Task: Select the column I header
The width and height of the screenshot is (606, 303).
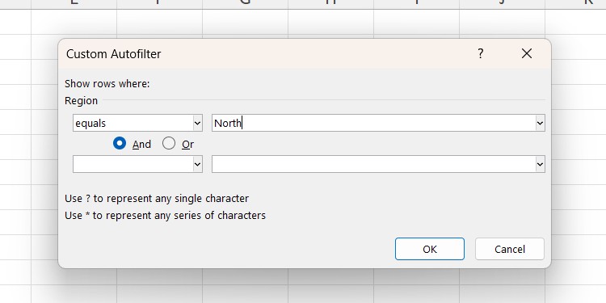Action: [x=416, y=4]
